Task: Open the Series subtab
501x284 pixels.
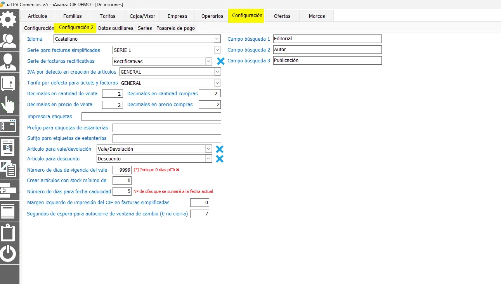Action: tap(145, 28)
